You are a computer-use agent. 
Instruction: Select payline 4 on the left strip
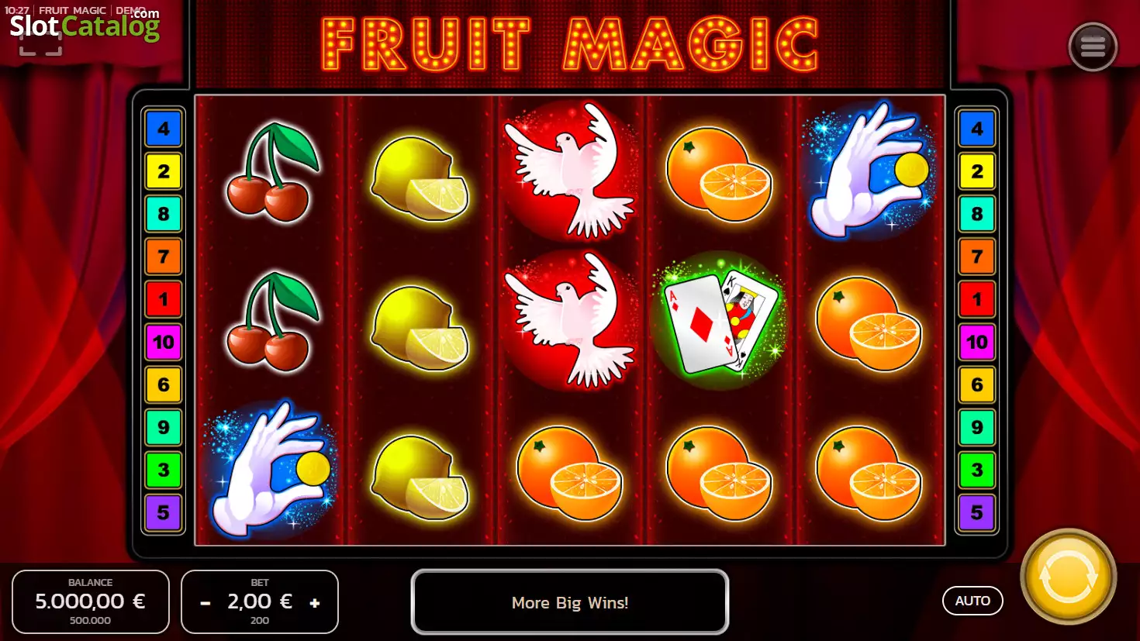pyautogui.click(x=163, y=129)
